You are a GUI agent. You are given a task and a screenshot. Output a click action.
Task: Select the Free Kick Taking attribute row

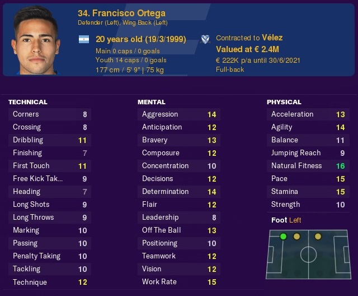(x=50, y=179)
